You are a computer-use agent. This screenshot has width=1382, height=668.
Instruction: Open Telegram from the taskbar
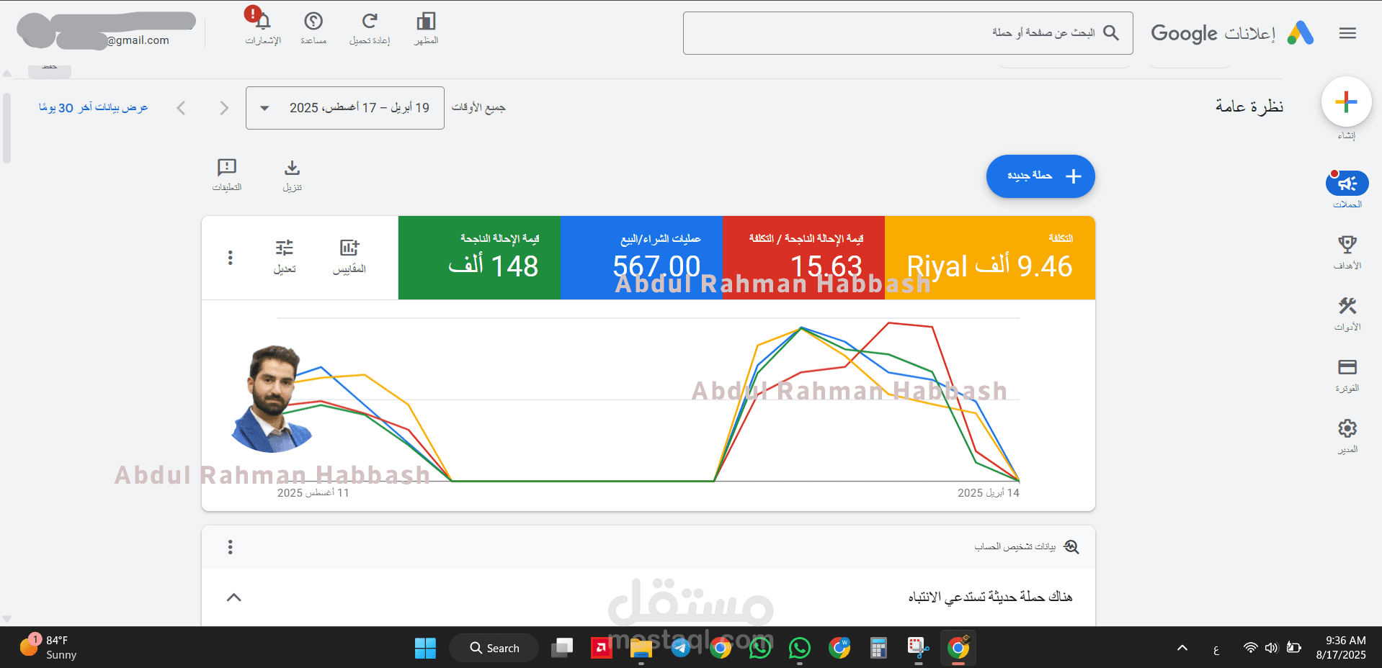pos(681,648)
